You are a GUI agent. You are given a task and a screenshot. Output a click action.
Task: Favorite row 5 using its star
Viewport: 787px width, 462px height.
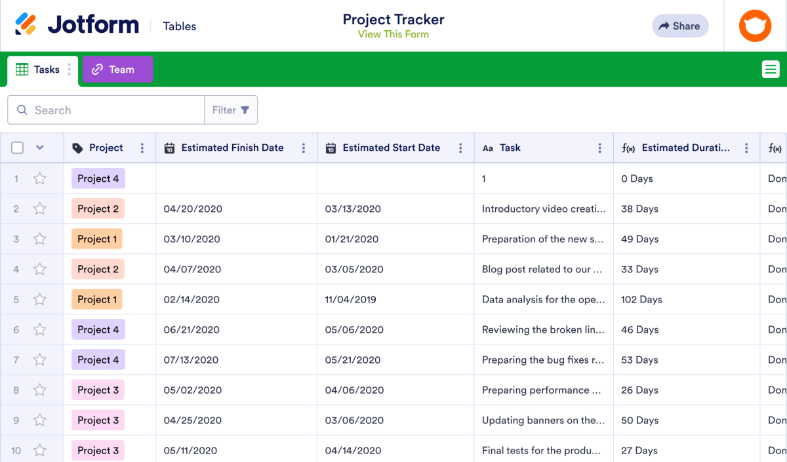coord(39,299)
